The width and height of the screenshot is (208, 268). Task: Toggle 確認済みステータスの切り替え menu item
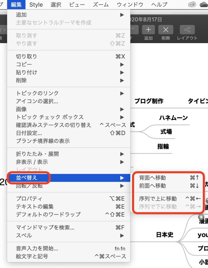point(54,125)
